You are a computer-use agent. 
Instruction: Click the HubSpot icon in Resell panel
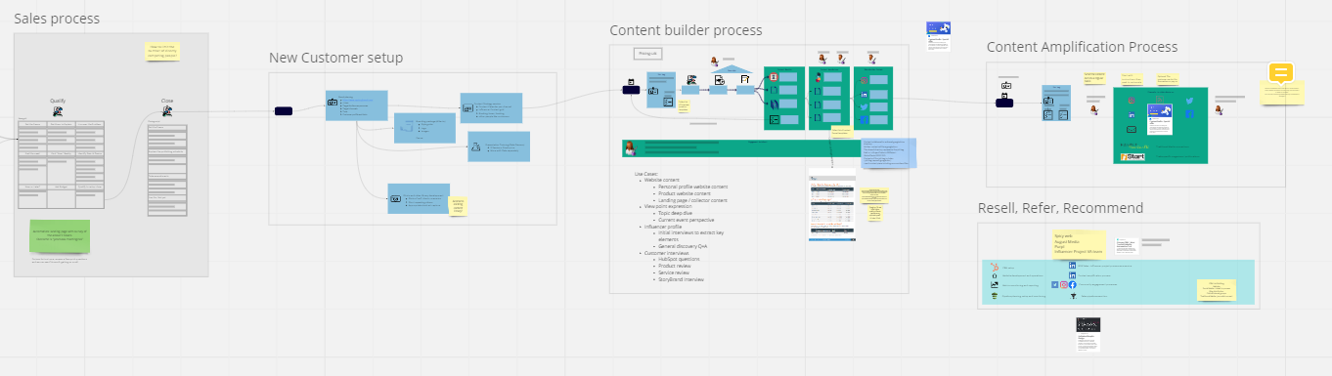tap(994, 266)
